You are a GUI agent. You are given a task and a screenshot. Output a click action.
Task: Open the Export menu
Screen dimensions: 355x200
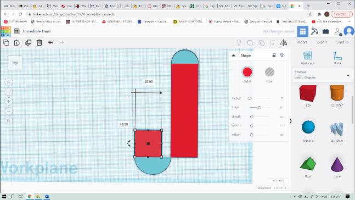tap(322, 42)
